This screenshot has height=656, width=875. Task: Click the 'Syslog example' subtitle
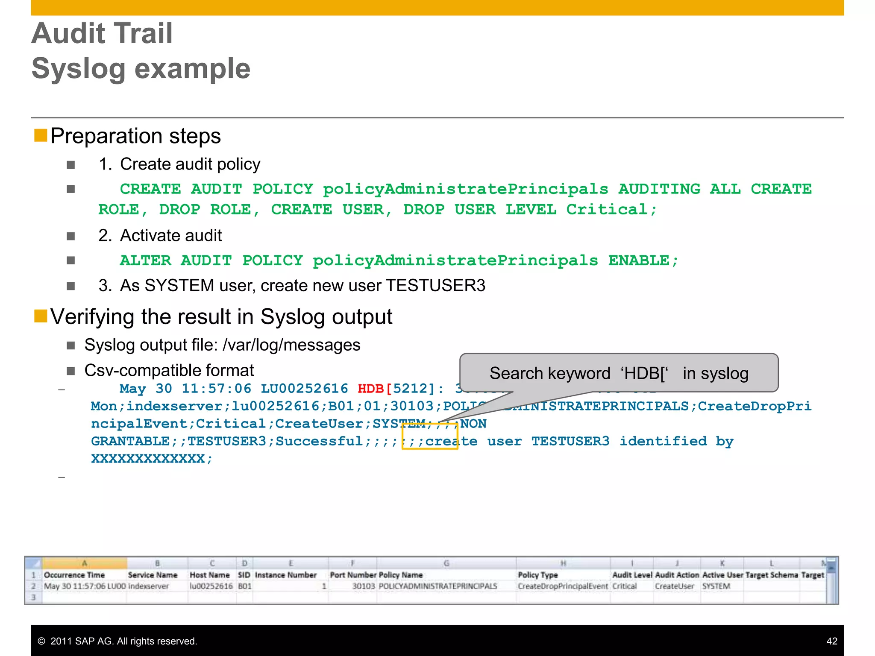point(141,69)
